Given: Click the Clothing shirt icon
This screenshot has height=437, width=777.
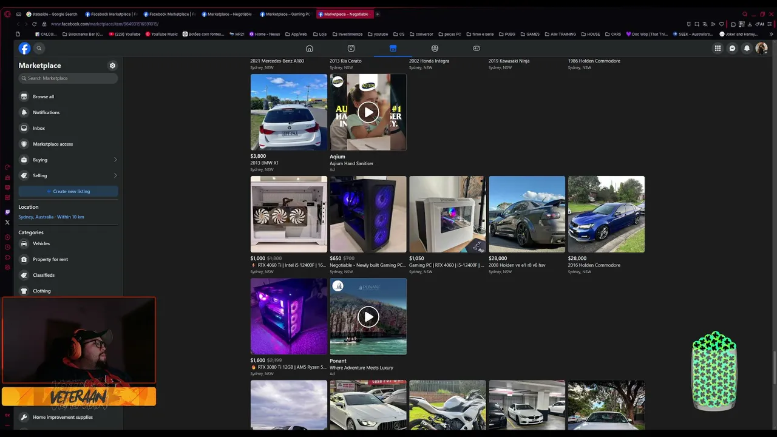Looking at the screenshot, I should (24, 291).
